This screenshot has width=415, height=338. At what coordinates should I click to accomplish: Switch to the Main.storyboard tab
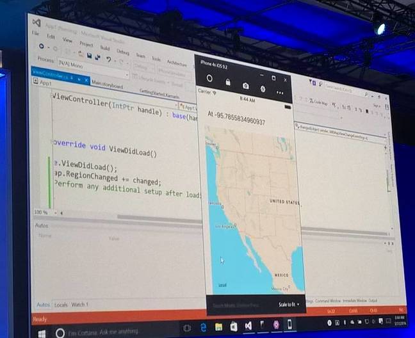[107, 84]
